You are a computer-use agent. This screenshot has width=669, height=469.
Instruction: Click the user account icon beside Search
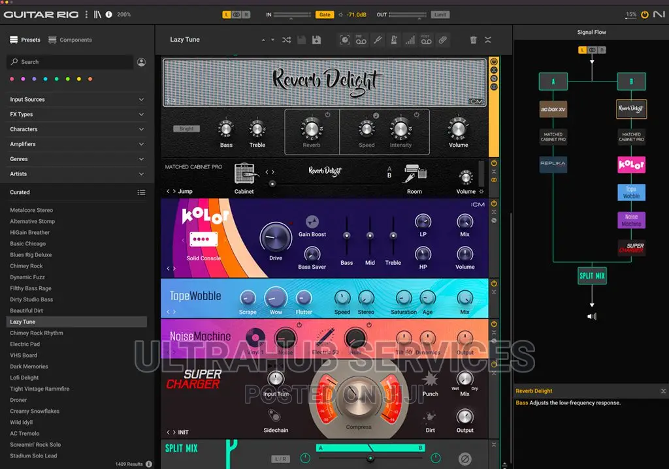point(142,62)
